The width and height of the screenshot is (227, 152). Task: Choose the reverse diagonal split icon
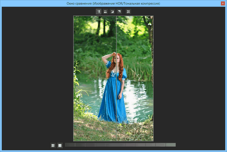(x=119, y=12)
